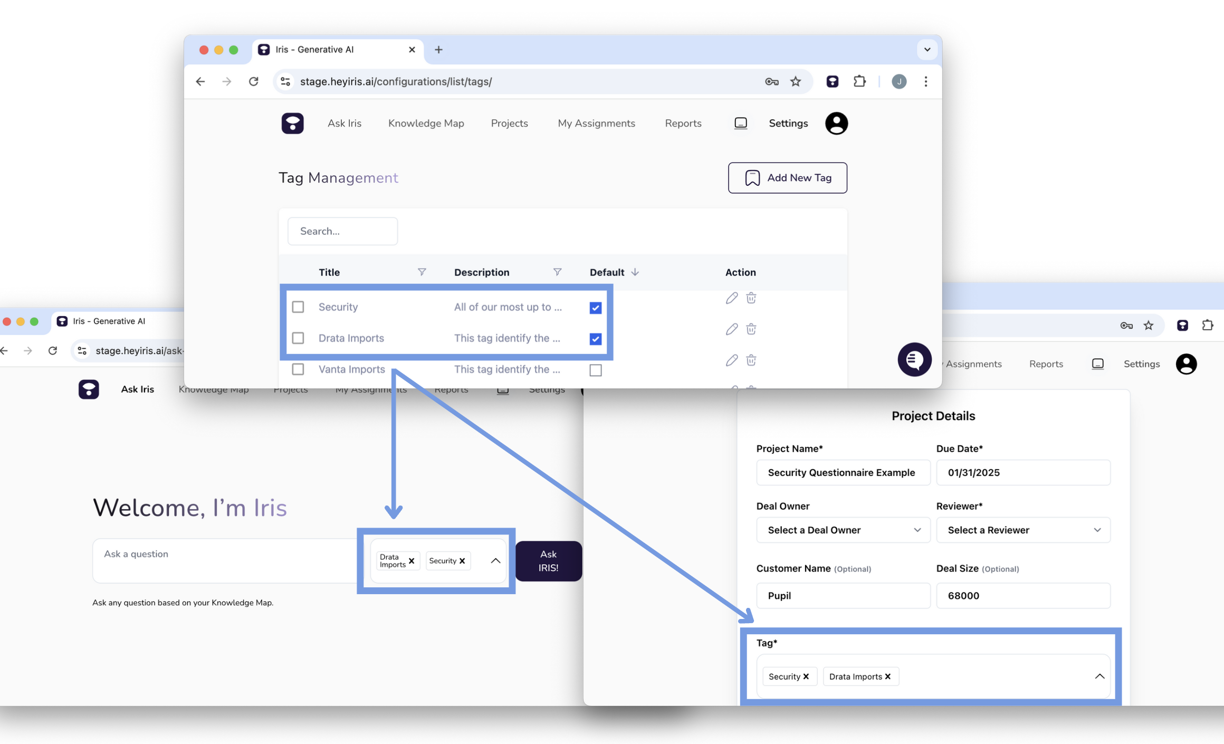Open the Select a Reviewer dropdown
This screenshot has width=1224, height=744.
[x=1023, y=530]
